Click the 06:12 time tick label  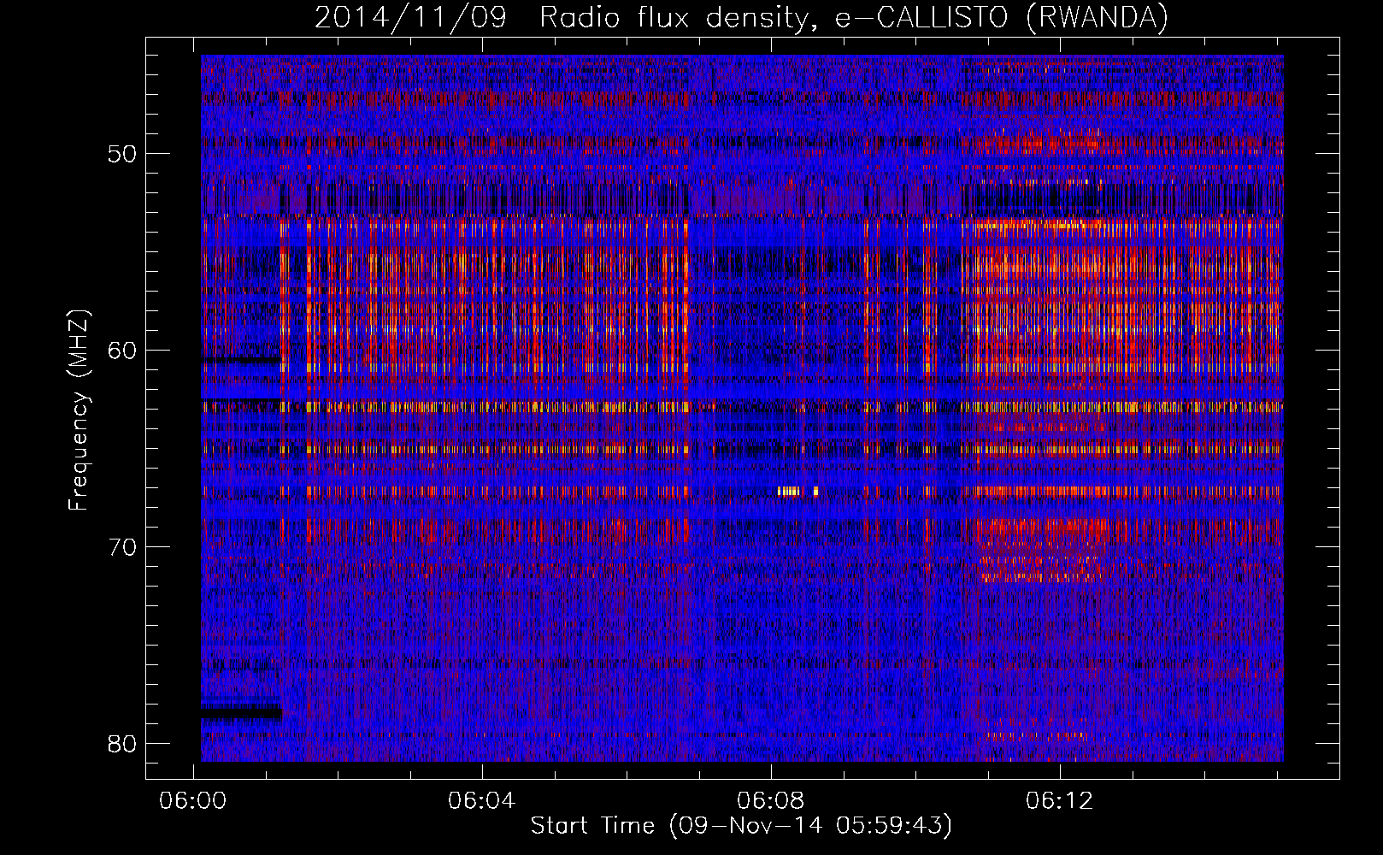(1060, 801)
